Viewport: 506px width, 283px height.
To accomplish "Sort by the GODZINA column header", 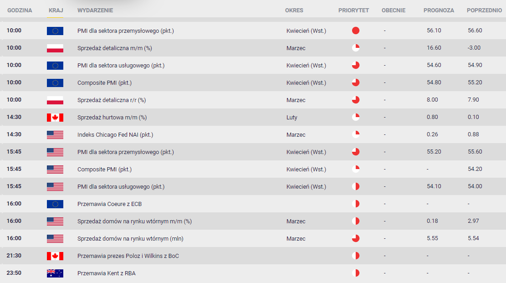I will 20,10.
